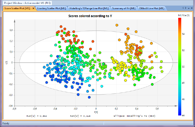Image resolution: width=195 pixels, height=127 pixels.
Task: Click color scale value 50
Action: pos(183,67)
